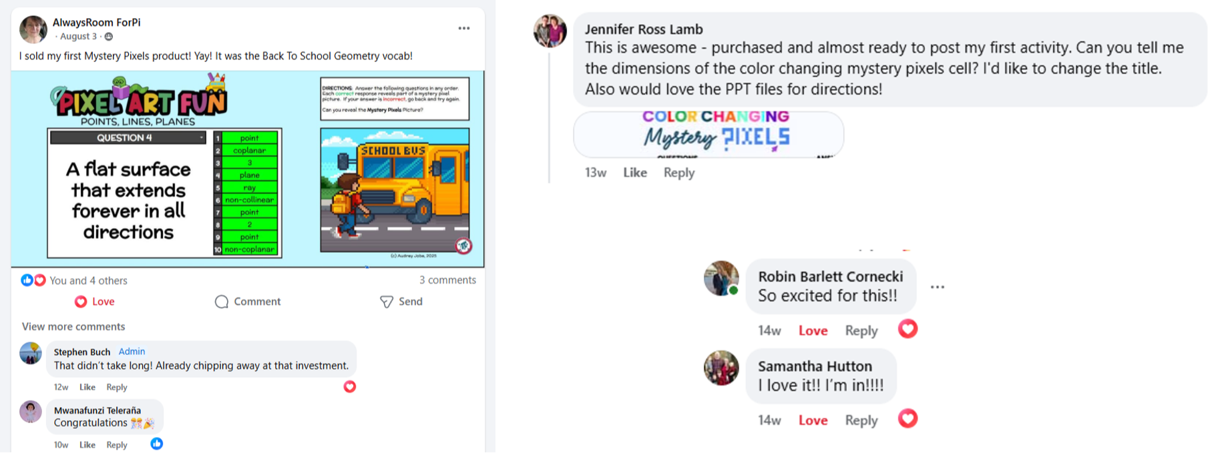Open the like and heart reaction summary
Screen dimensions: 1218x453
tap(33, 280)
